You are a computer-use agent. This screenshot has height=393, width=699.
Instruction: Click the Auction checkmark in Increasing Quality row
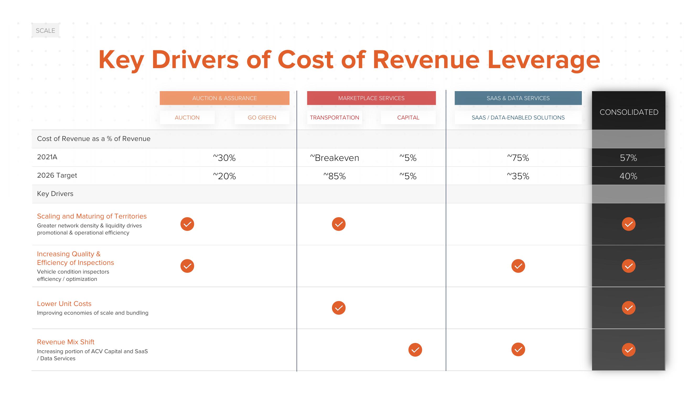pyautogui.click(x=187, y=266)
